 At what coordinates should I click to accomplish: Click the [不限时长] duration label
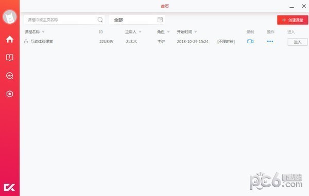[226, 42]
